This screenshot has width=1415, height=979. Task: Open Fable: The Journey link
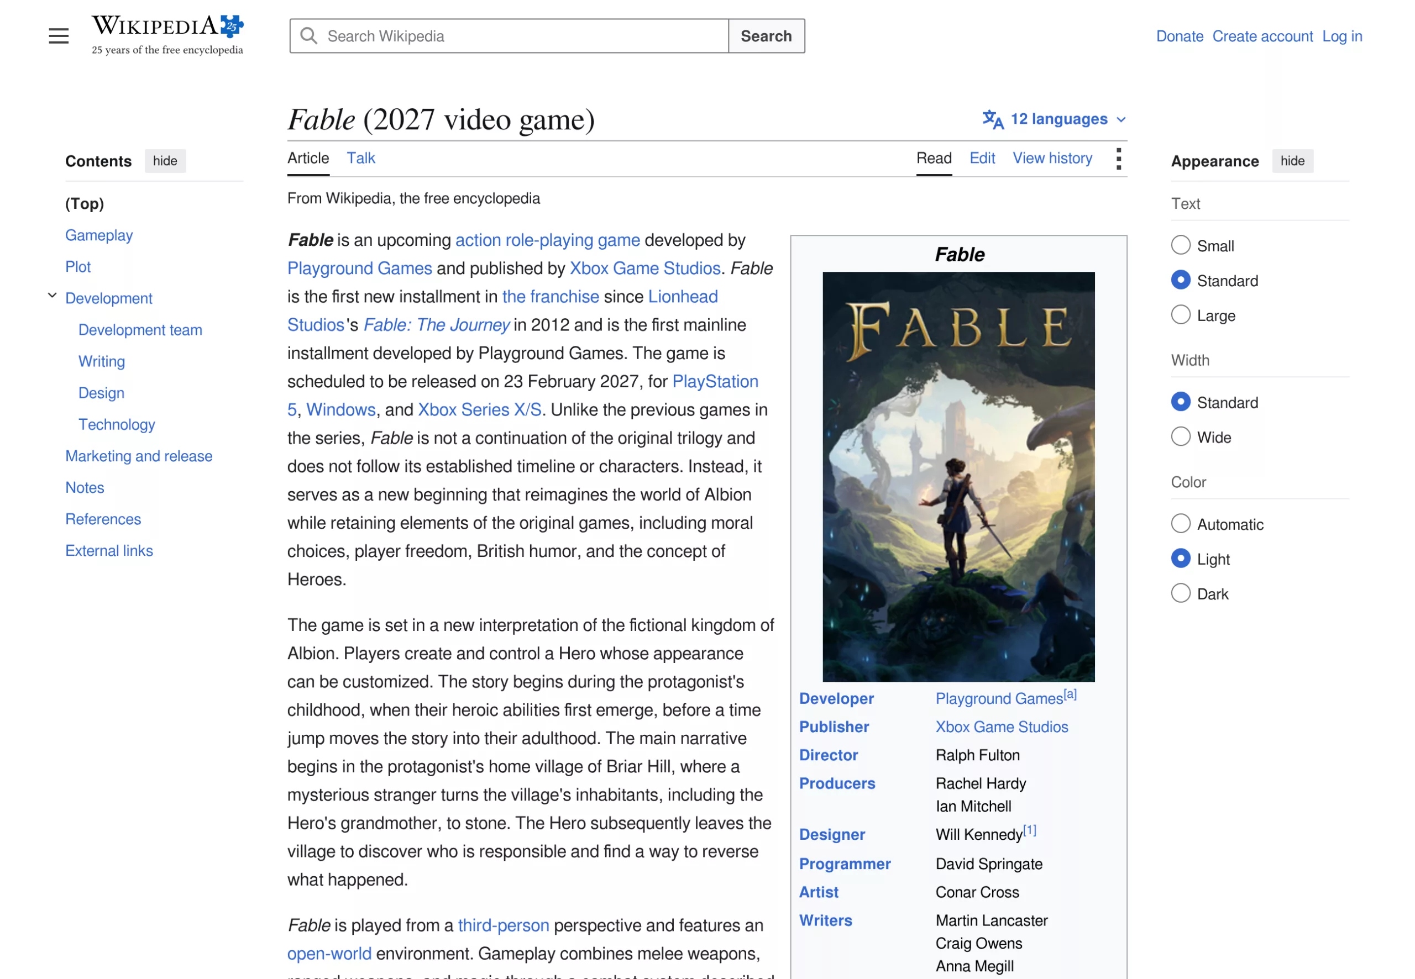[436, 324]
